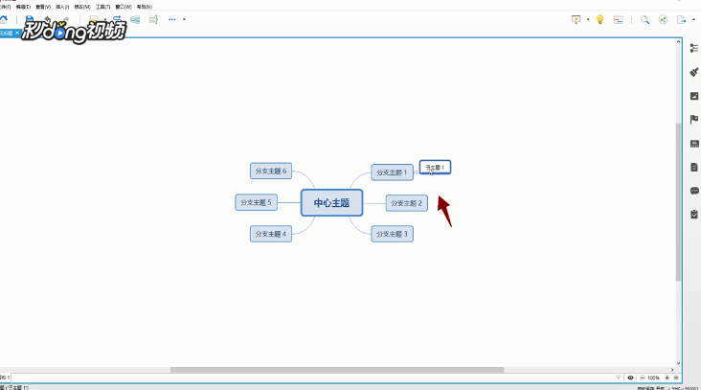Click the filter funnel icon in status bar
701x390 pixels.
pos(619,378)
